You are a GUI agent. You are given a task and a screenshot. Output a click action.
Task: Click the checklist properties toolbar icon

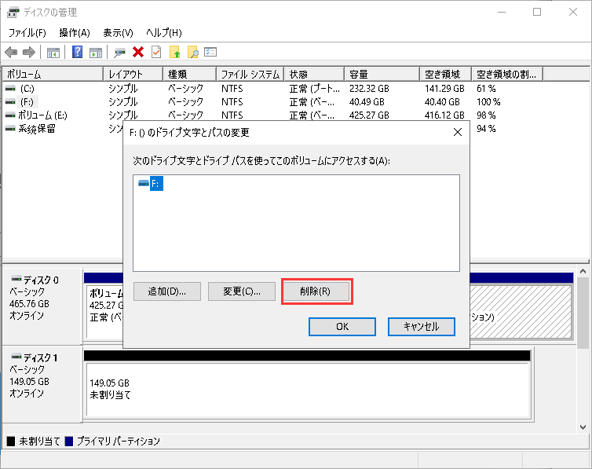(210, 52)
